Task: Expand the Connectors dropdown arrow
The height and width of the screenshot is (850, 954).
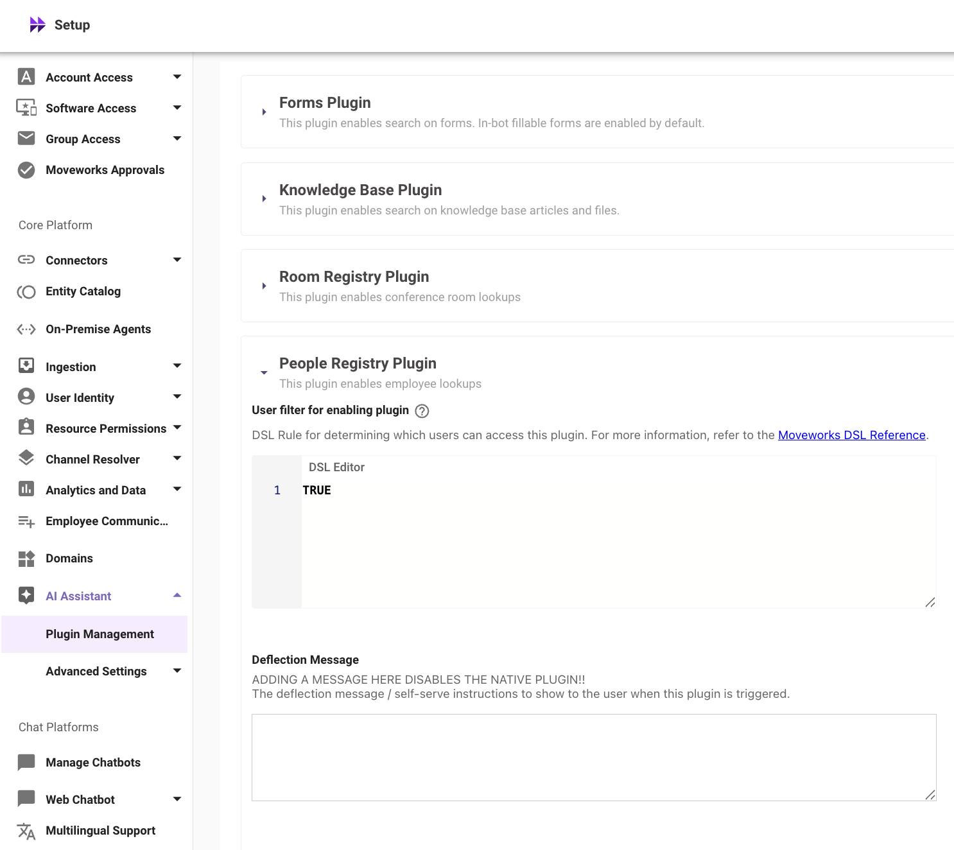Action: coord(177,260)
